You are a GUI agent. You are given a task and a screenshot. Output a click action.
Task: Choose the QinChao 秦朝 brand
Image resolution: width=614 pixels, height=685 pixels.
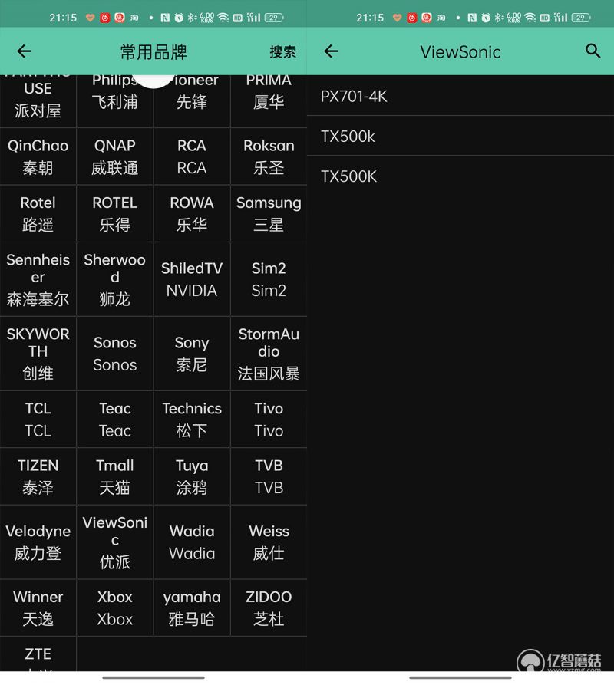tap(38, 156)
